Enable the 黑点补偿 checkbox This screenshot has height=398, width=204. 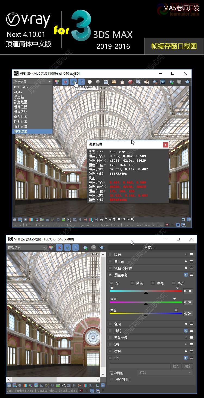coord(112,379)
